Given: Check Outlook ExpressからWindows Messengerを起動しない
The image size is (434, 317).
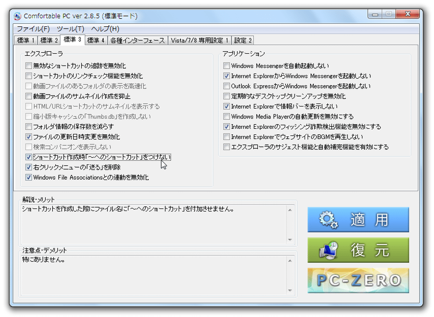Looking at the screenshot, I should (226, 86).
